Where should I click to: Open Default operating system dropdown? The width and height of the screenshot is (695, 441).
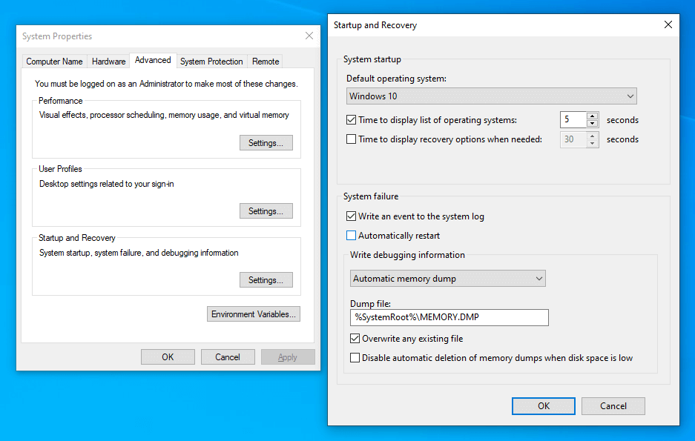tap(492, 96)
